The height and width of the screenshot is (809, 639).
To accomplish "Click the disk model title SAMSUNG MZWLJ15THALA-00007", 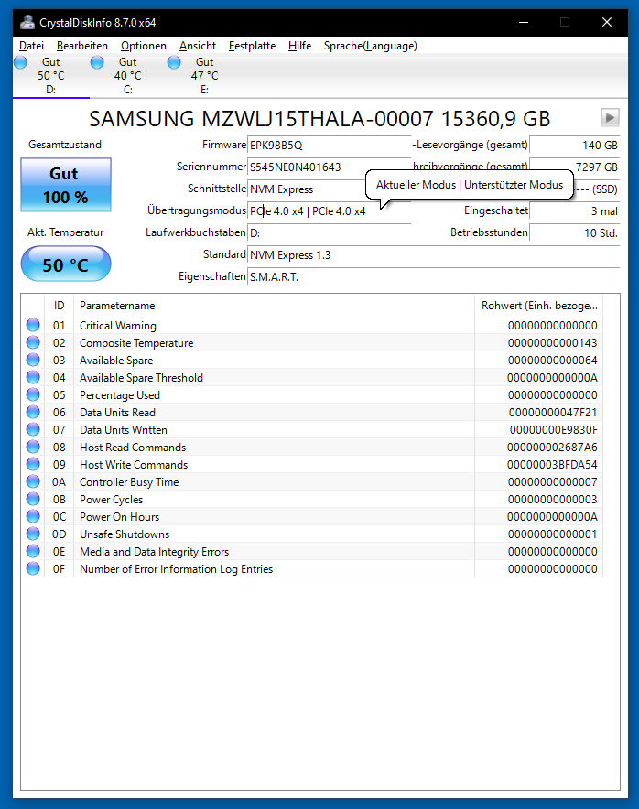I will tap(261, 119).
